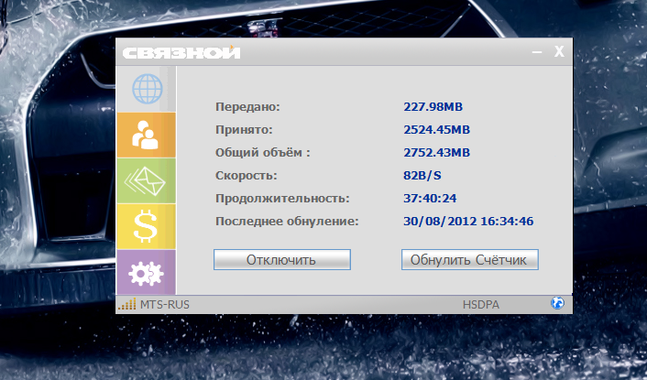The image size is (647, 380).
Task: Click the Обнулить Счётчик button
Action: point(470,260)
